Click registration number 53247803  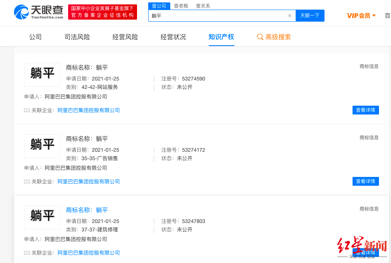click(x=193, y=221)
